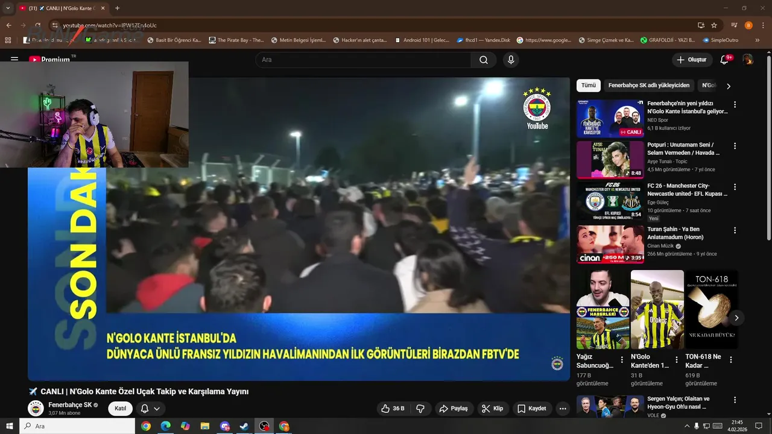Open options for Sergen Yalçın video

tap(735, 400)
